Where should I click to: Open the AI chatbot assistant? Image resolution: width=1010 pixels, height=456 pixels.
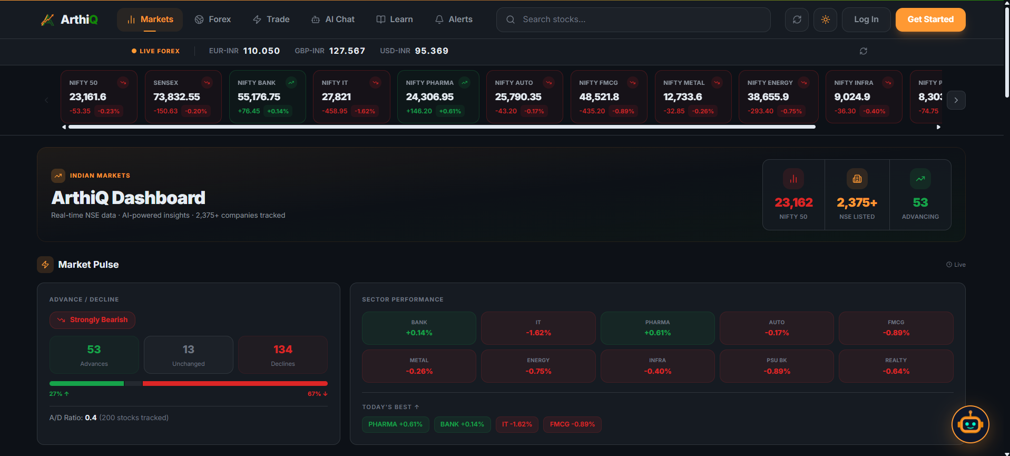pos(970,424)
